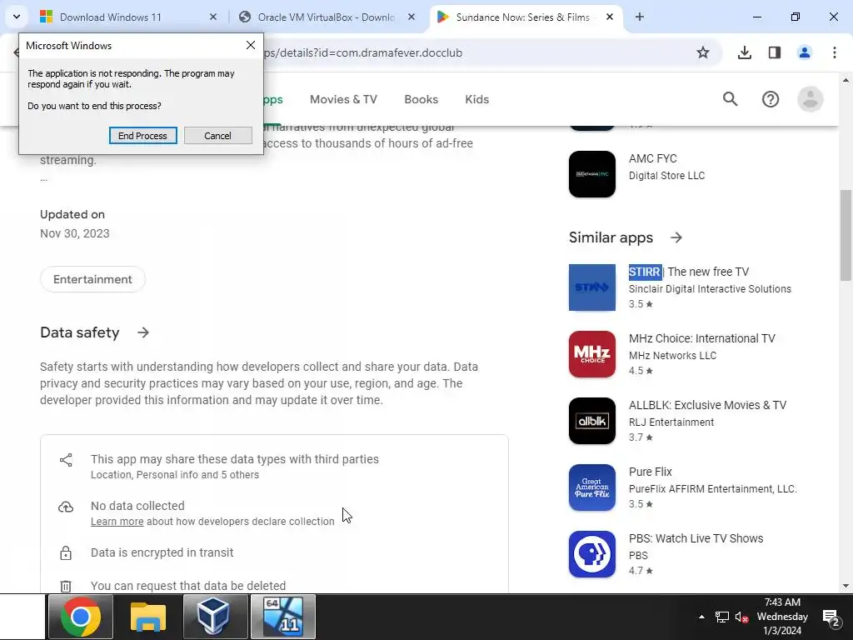Image resolution: width=853 pixels, height=640 pixels.
Task: Switch to the Download Windows 11 tab
Action: [111, 17]
